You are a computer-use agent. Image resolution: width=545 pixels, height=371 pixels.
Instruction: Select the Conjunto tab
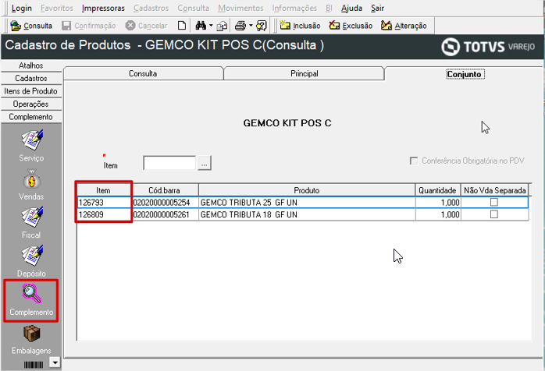(465, 74)
